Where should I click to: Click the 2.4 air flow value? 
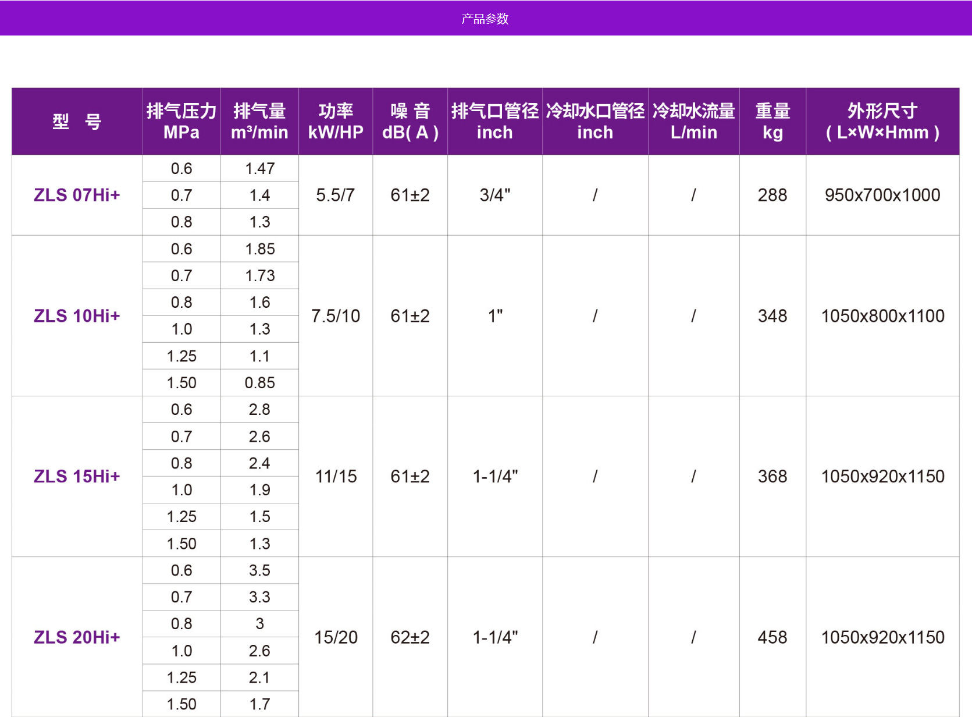tap(259, 463)
